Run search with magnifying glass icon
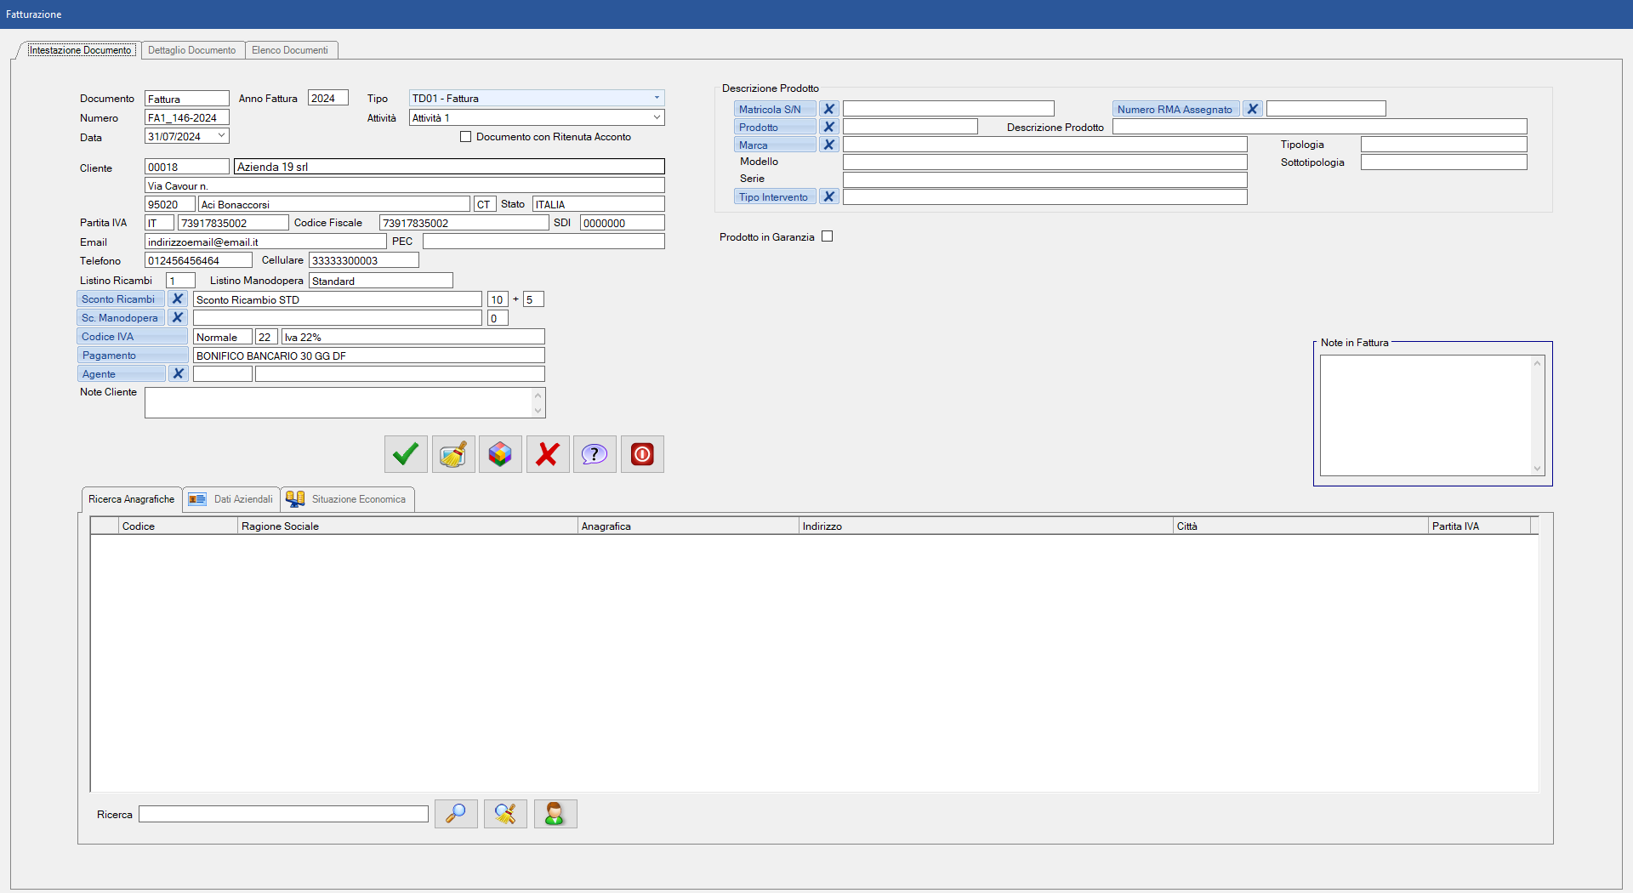Screen dimensions: 1633x893 (456, 814)
